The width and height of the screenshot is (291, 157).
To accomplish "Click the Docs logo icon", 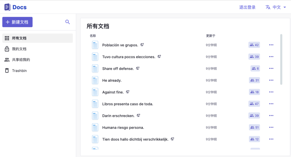I will [7, 7].
